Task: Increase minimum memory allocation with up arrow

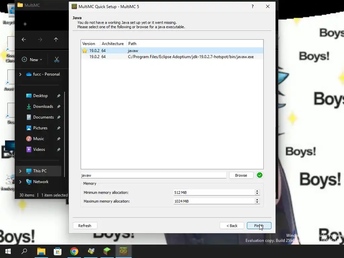Action: coord(257,191)
